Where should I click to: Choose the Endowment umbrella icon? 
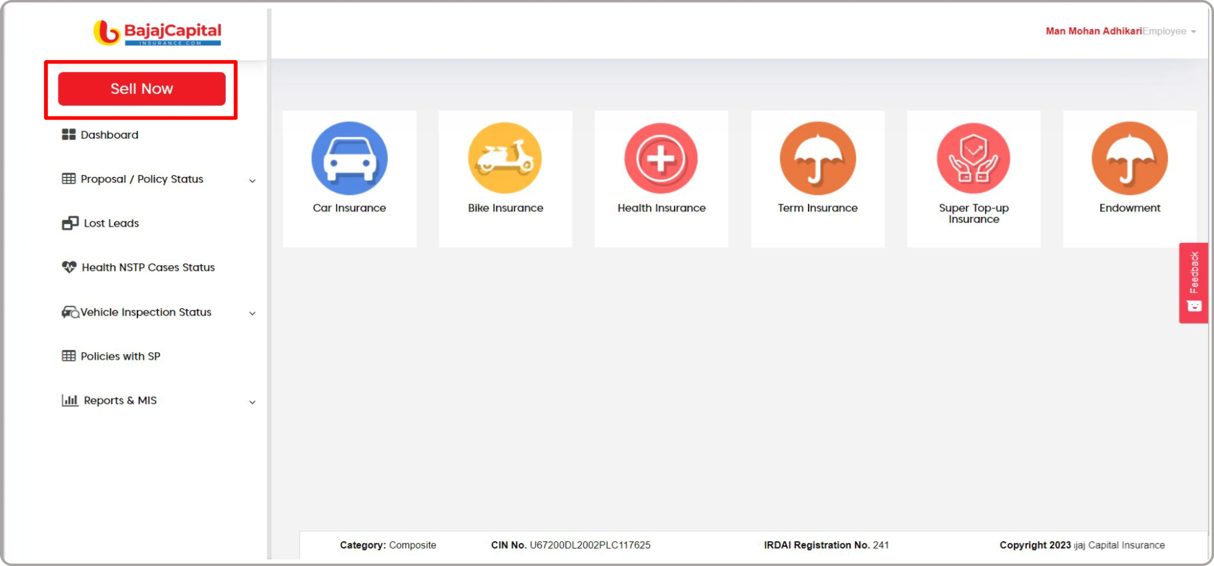pyautogui.click(x=1130, y=158)
